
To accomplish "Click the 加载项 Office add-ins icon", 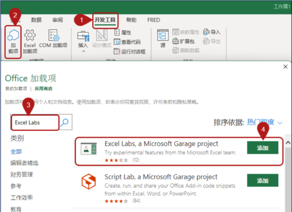I will coord(13,41).
